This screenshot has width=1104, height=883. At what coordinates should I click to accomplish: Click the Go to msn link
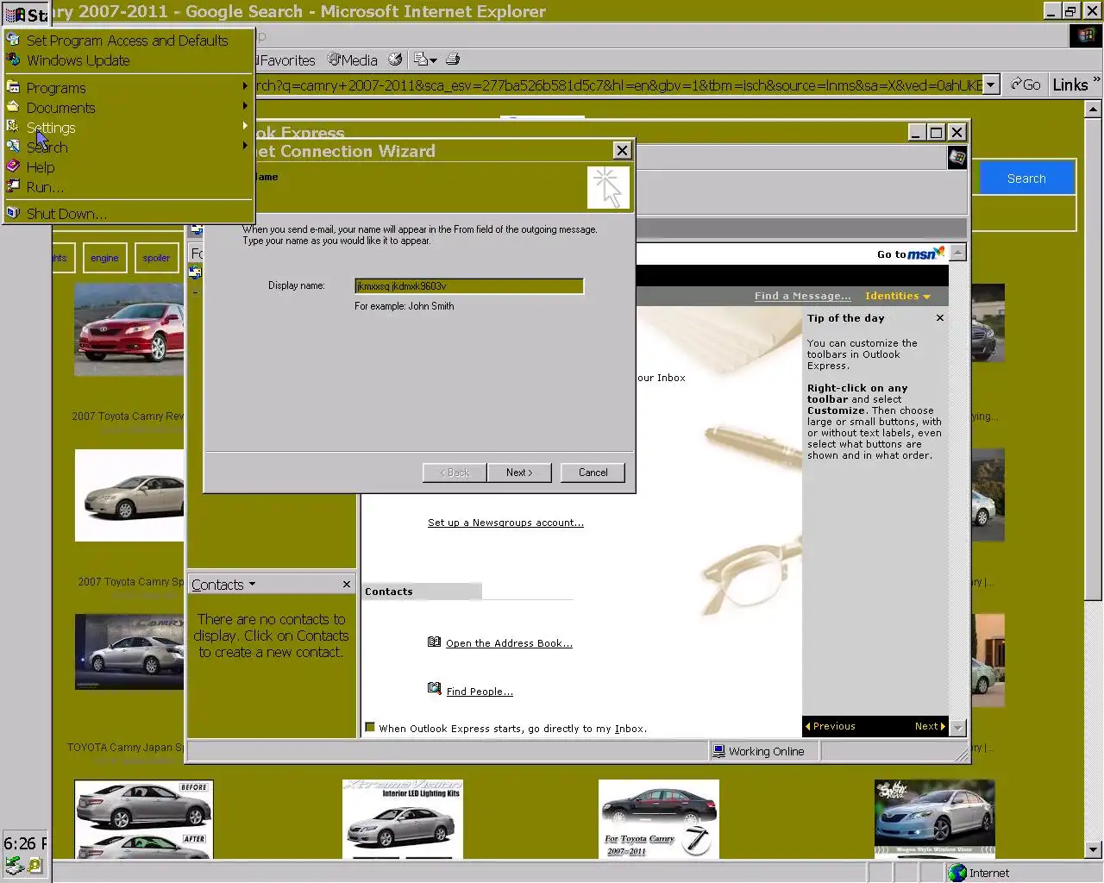pos(911,254)
